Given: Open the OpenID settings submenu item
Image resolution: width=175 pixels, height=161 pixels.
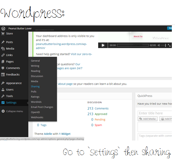Looking at the screenshot, I should (x=35, y=112).
